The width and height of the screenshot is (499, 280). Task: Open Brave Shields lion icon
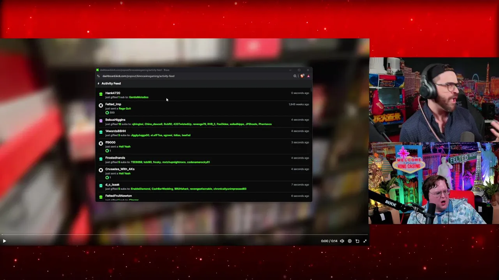pos(302,76)
